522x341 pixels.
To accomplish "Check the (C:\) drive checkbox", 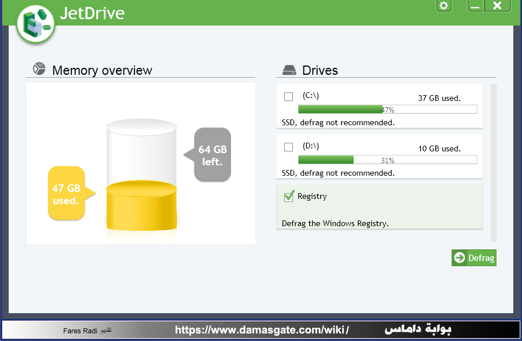I will pyautogui.click(x=288, y=97).
